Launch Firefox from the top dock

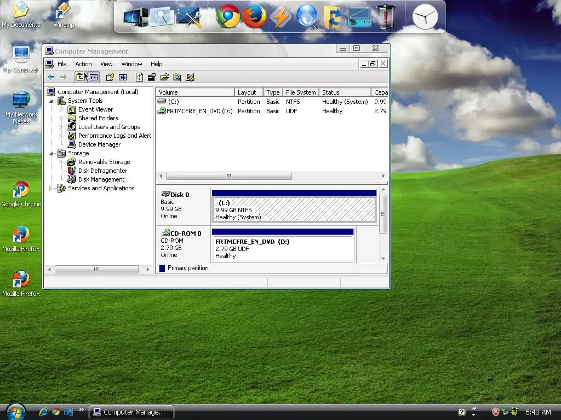[254, 16]
